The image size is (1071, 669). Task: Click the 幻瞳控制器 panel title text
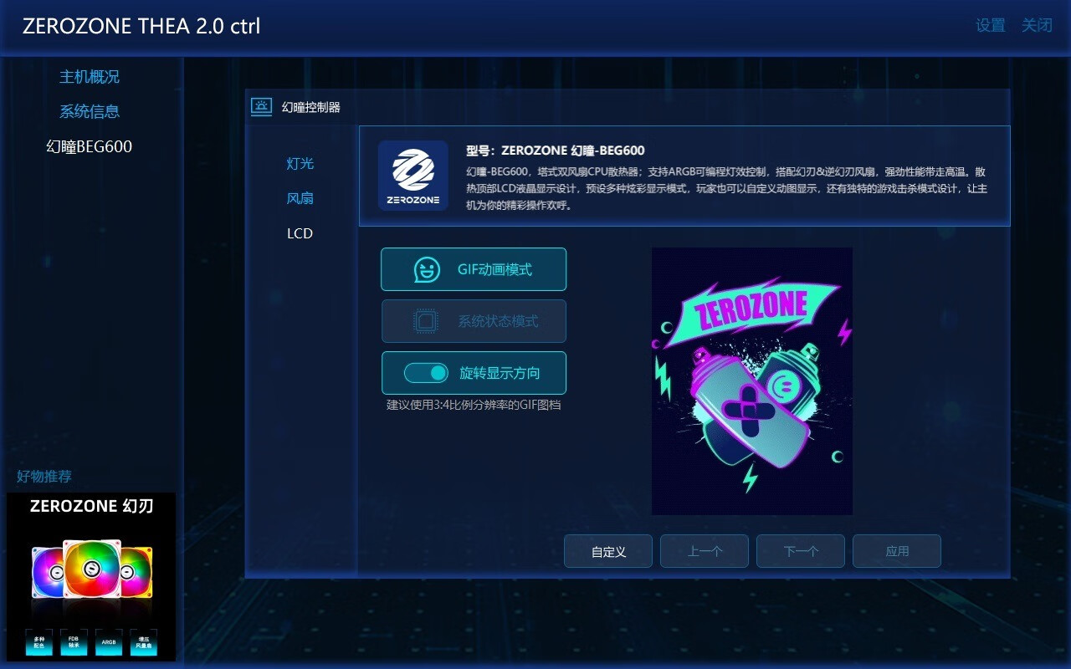click(311, 107)
